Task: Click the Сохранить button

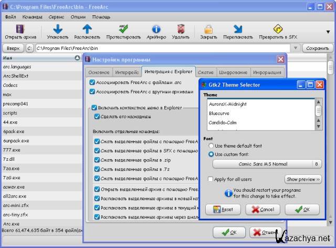Action: [318, 48]
